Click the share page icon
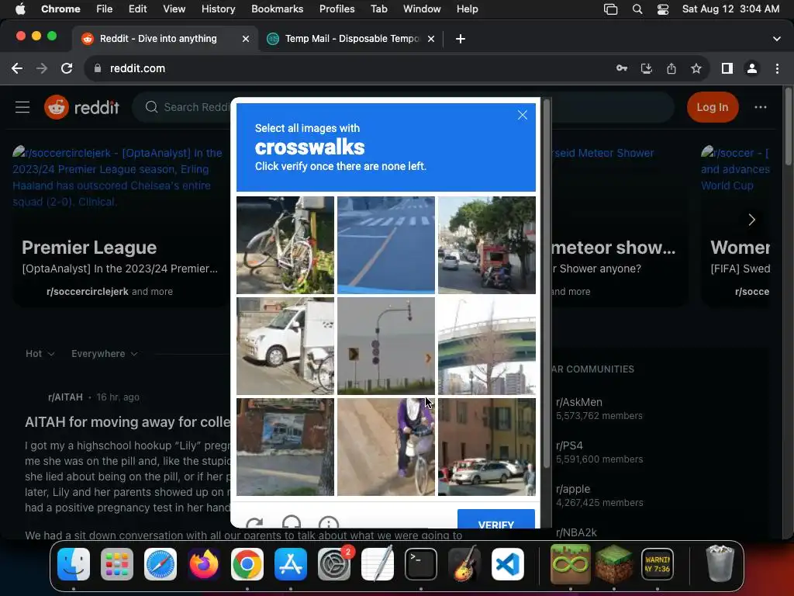The image size is (794, 596). (671, 68)
